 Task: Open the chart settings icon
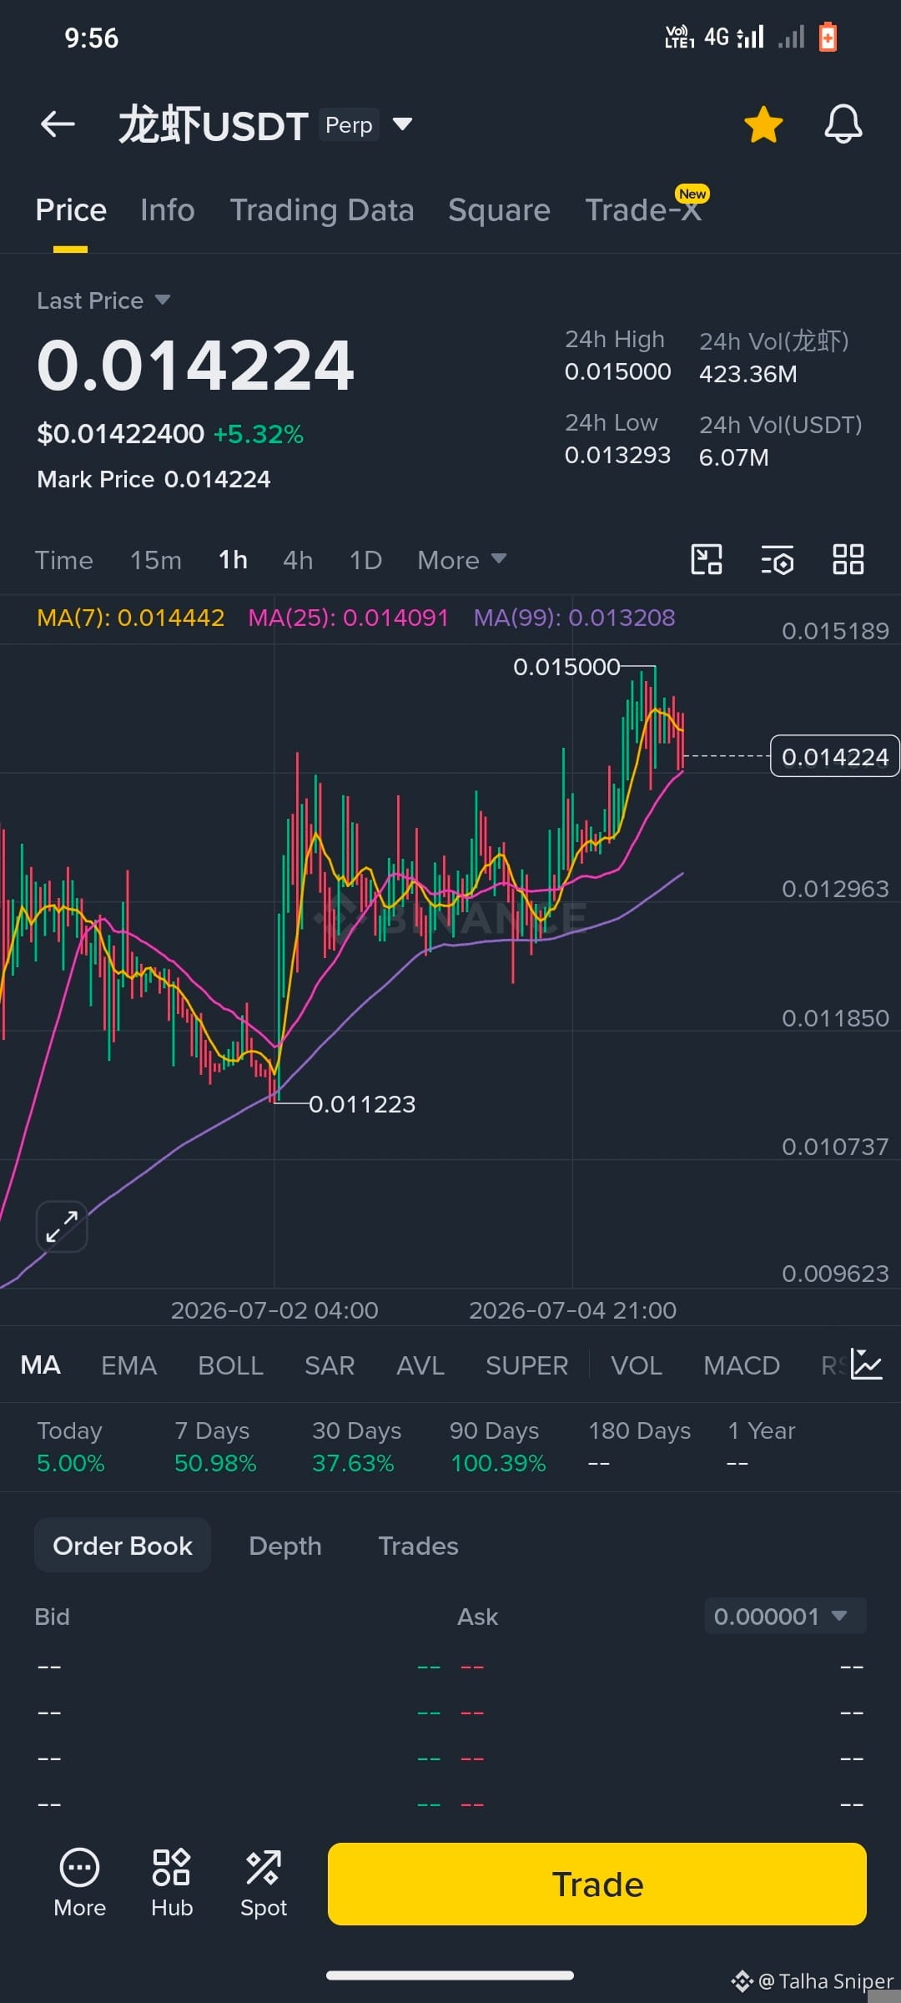(778, 559)
